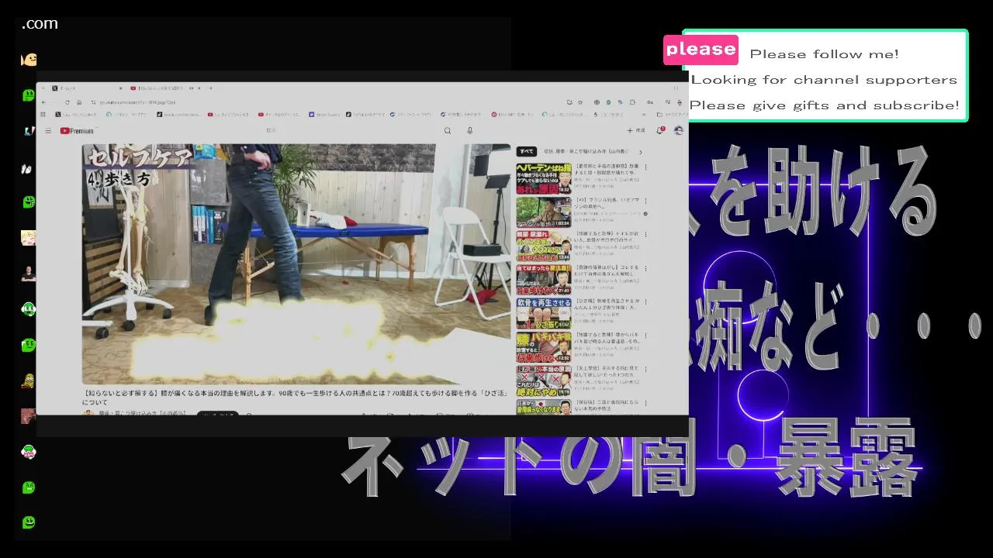Show more filter chips with chevron
Screen dimensions: 993x558
(640, 151)
